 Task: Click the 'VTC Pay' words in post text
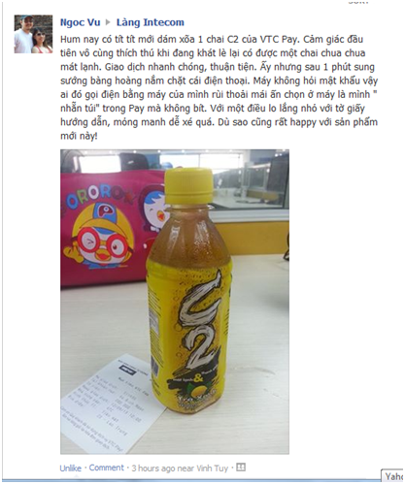point(279,39)
